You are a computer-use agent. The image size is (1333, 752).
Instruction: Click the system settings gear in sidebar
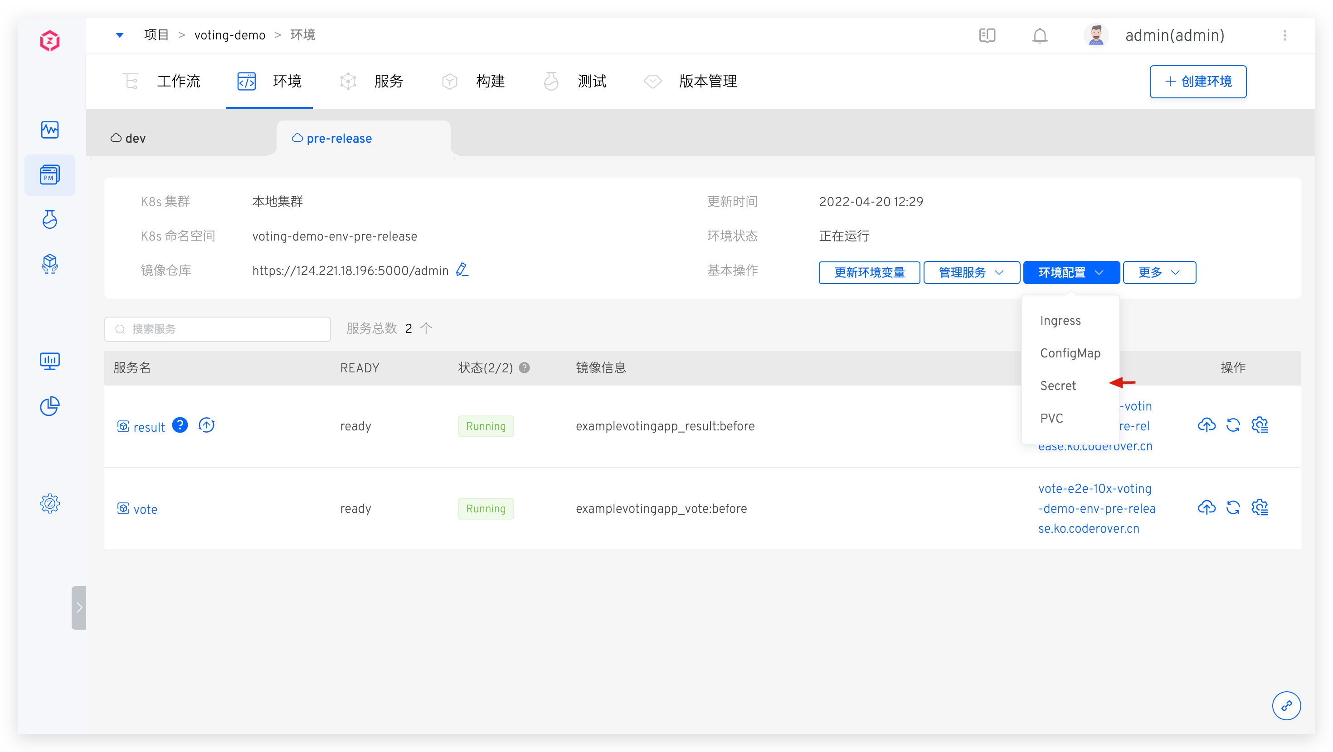(x=50, y=503)
